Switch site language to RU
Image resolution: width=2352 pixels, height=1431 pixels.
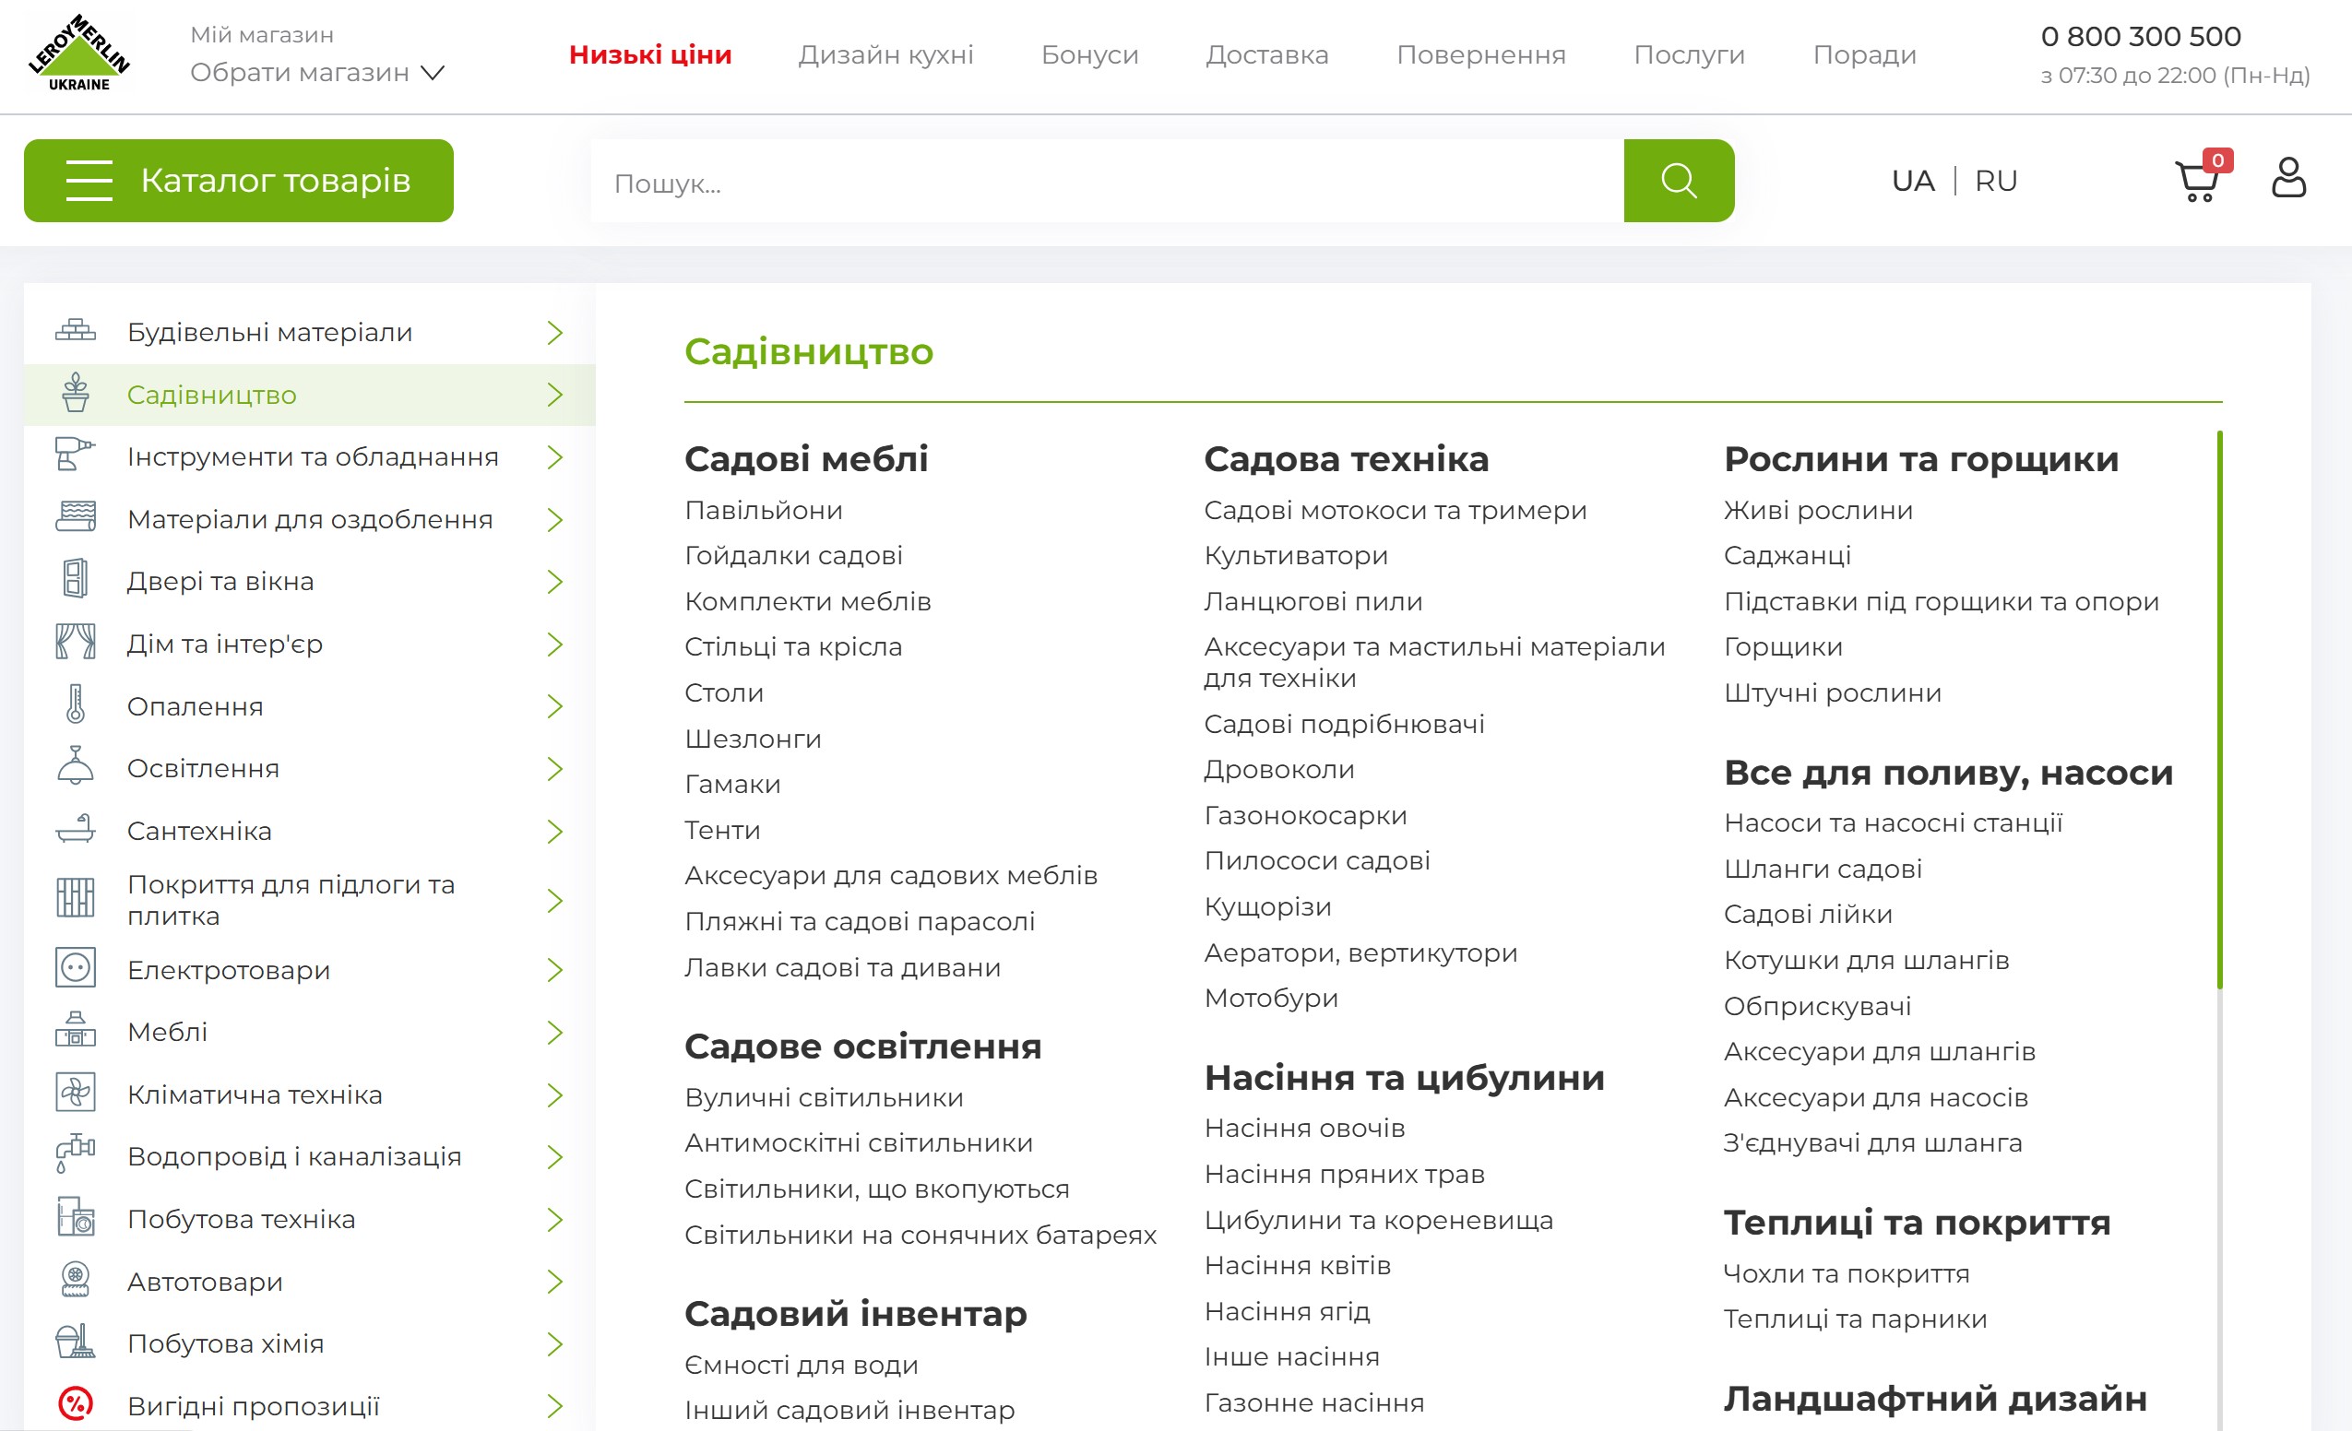tap(1995, 181)
